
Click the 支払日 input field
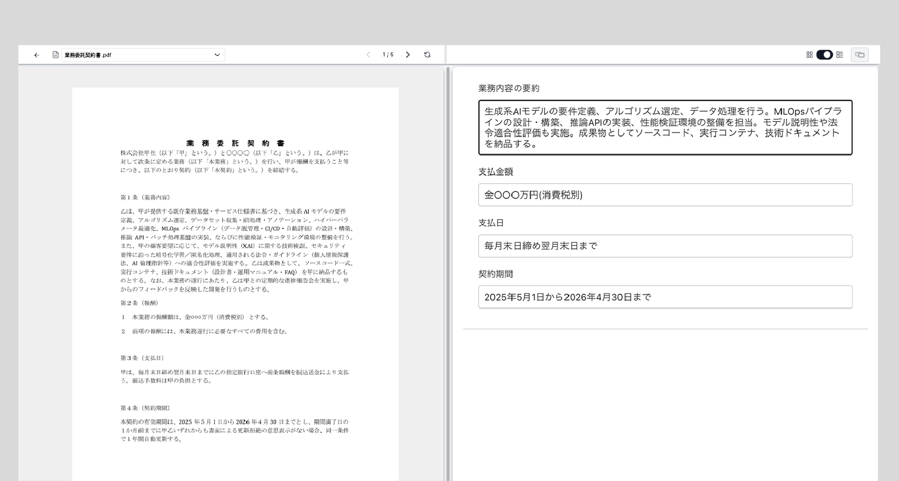[665, 246]
